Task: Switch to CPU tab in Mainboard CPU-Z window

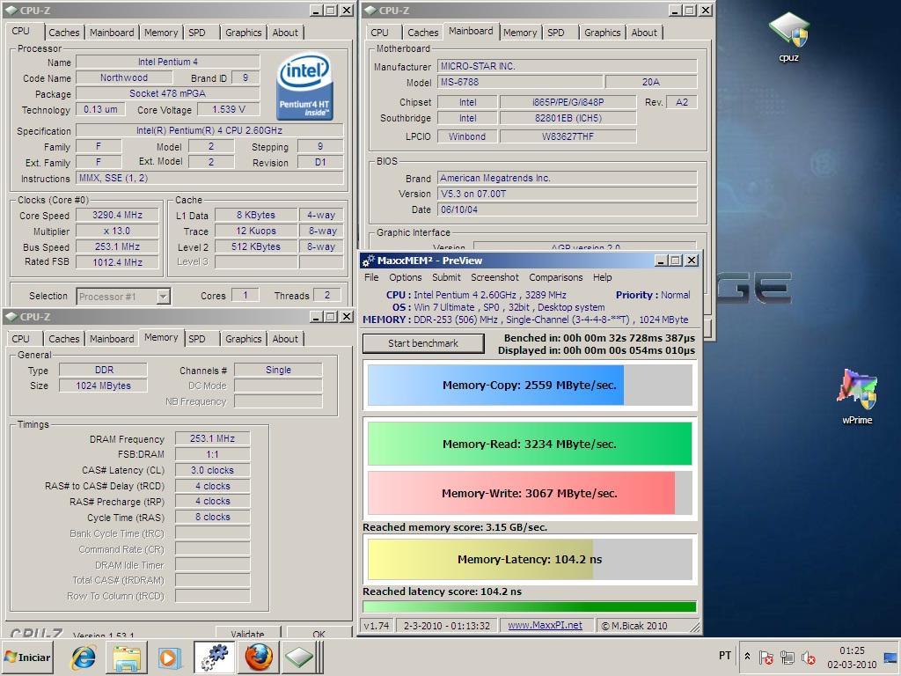Action: [379, 33]
